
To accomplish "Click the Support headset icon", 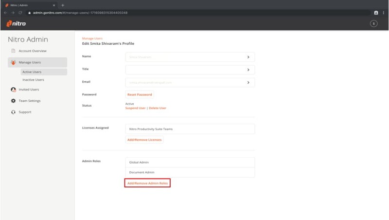I will [x=14, y=112].
